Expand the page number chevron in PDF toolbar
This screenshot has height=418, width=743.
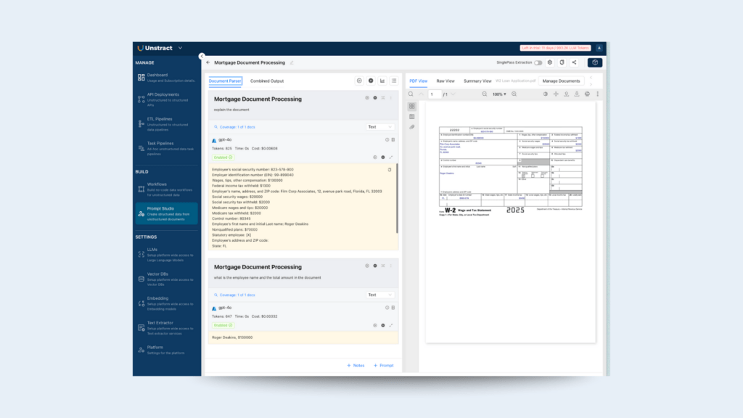pos(453,94)
